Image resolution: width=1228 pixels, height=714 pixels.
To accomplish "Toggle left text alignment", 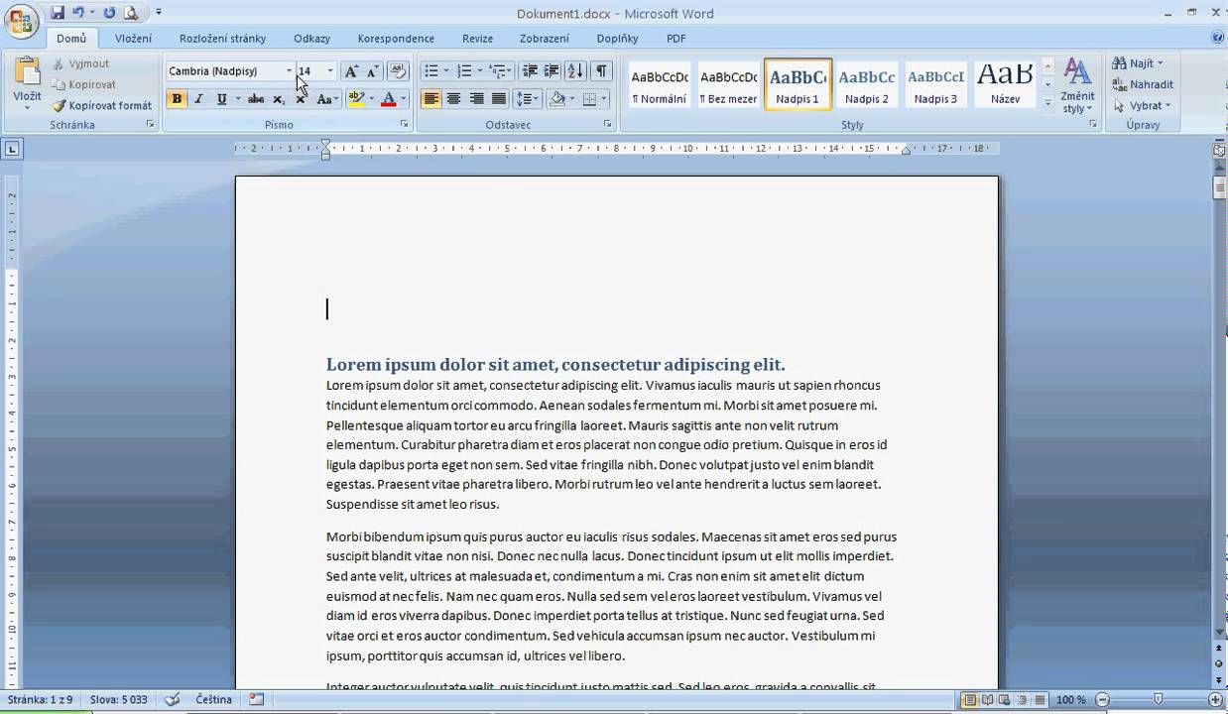I will [x=430, y=99].
